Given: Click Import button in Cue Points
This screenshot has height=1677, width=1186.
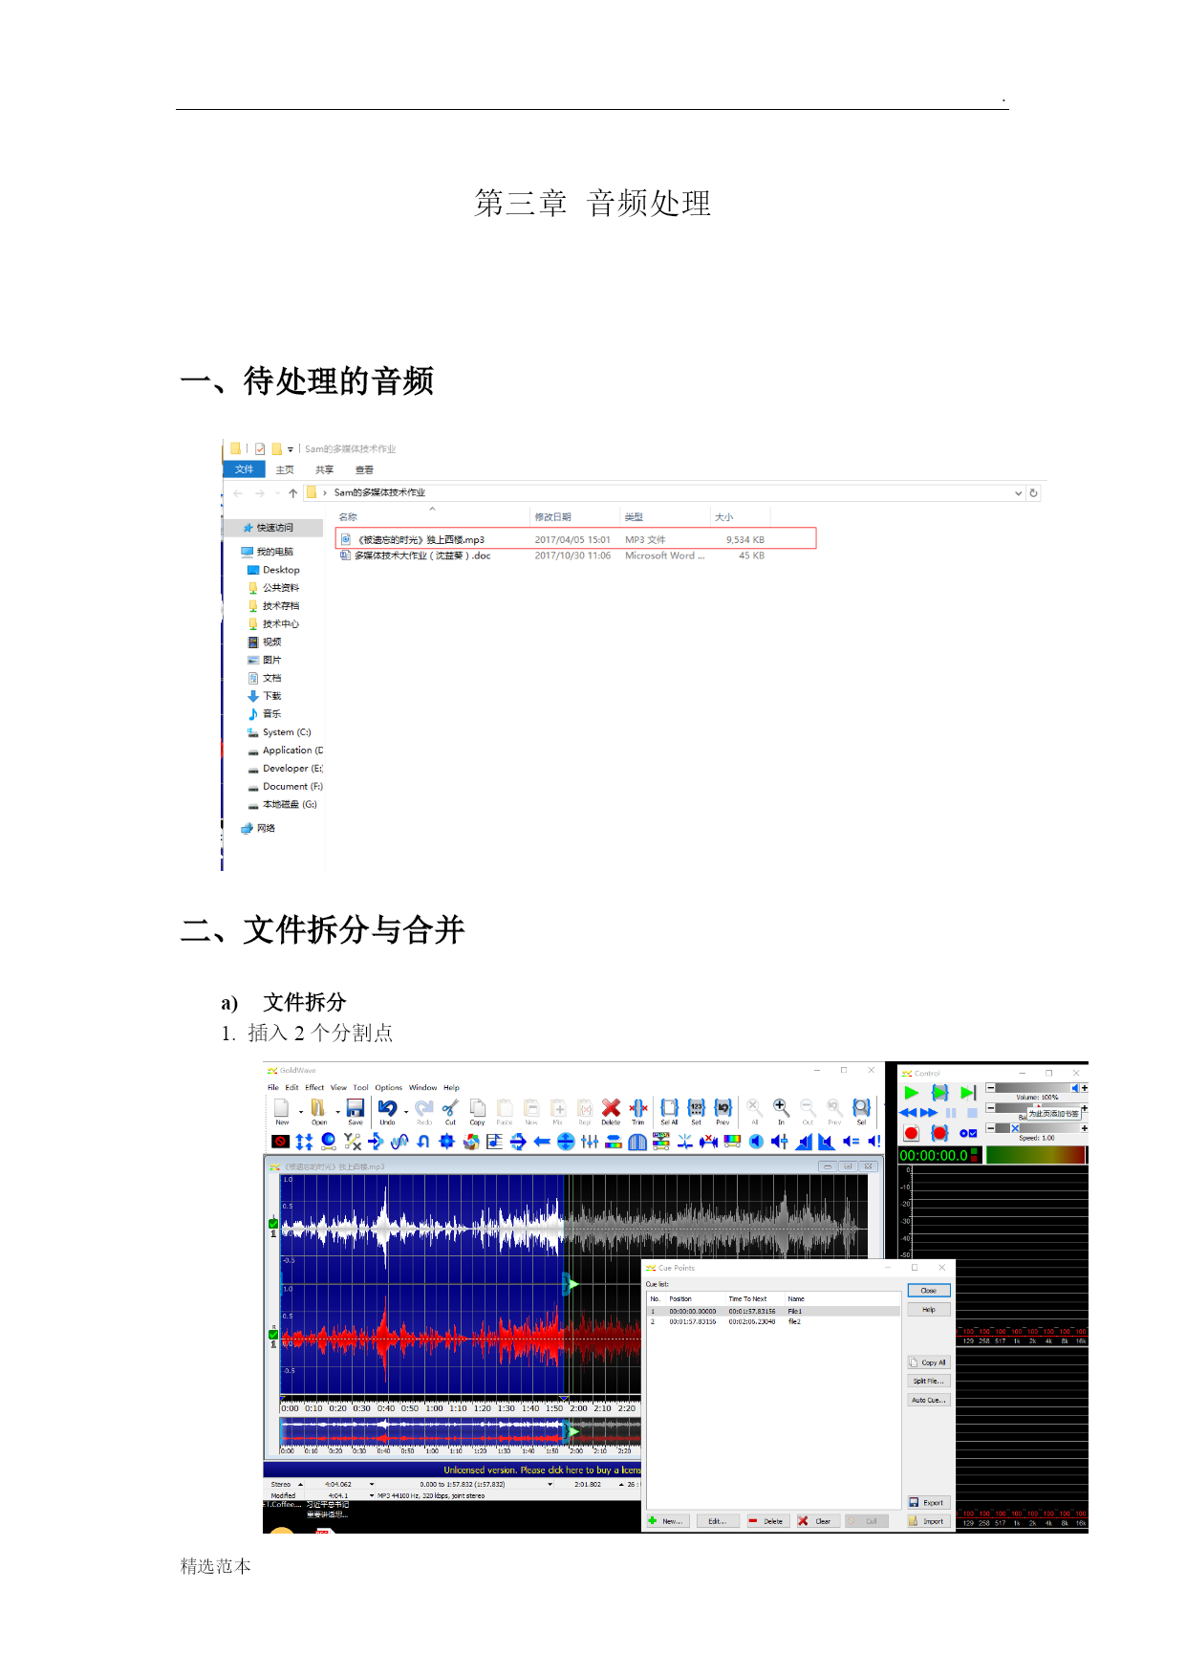Looking at the screenshot, I should [x=928, y=1521].
